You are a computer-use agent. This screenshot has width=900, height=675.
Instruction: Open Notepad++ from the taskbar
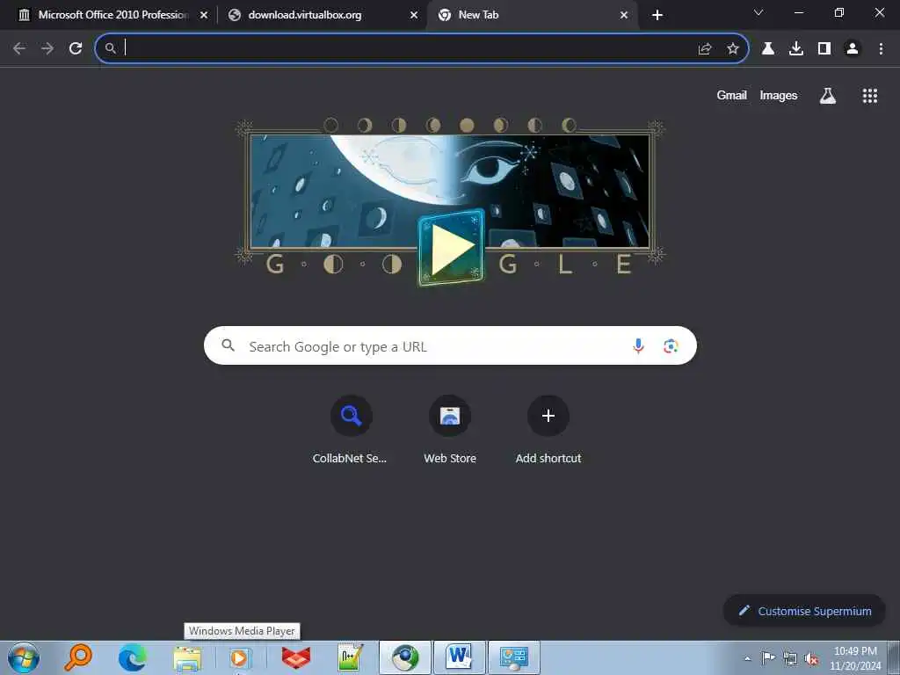350,657
